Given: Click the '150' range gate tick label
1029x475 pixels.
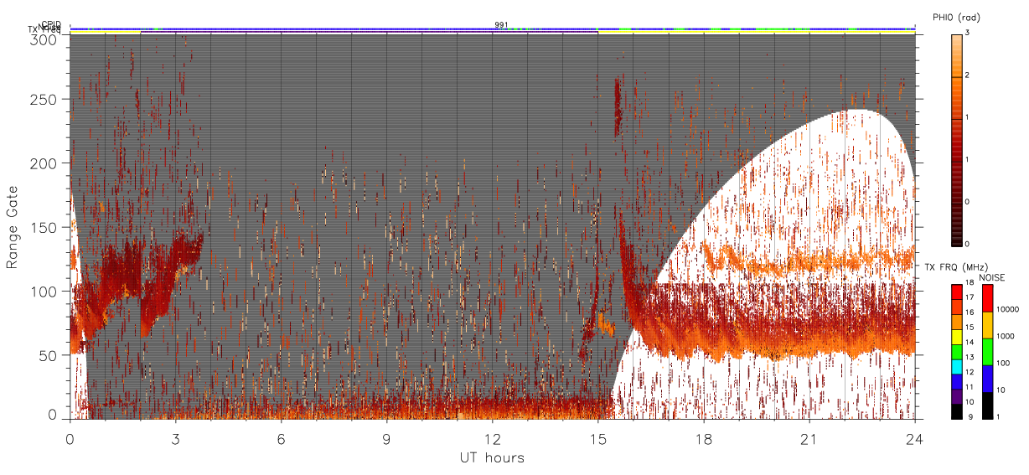Looking at the screenshot, I should click(44, 227).
